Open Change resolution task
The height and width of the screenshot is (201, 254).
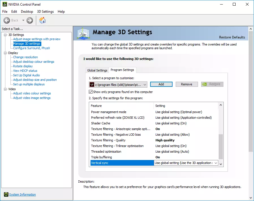(x=25, y=57)
